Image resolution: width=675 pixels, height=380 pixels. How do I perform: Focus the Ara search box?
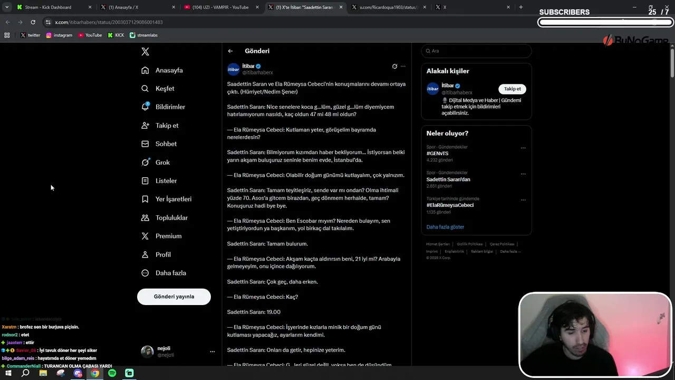point(476,51)
